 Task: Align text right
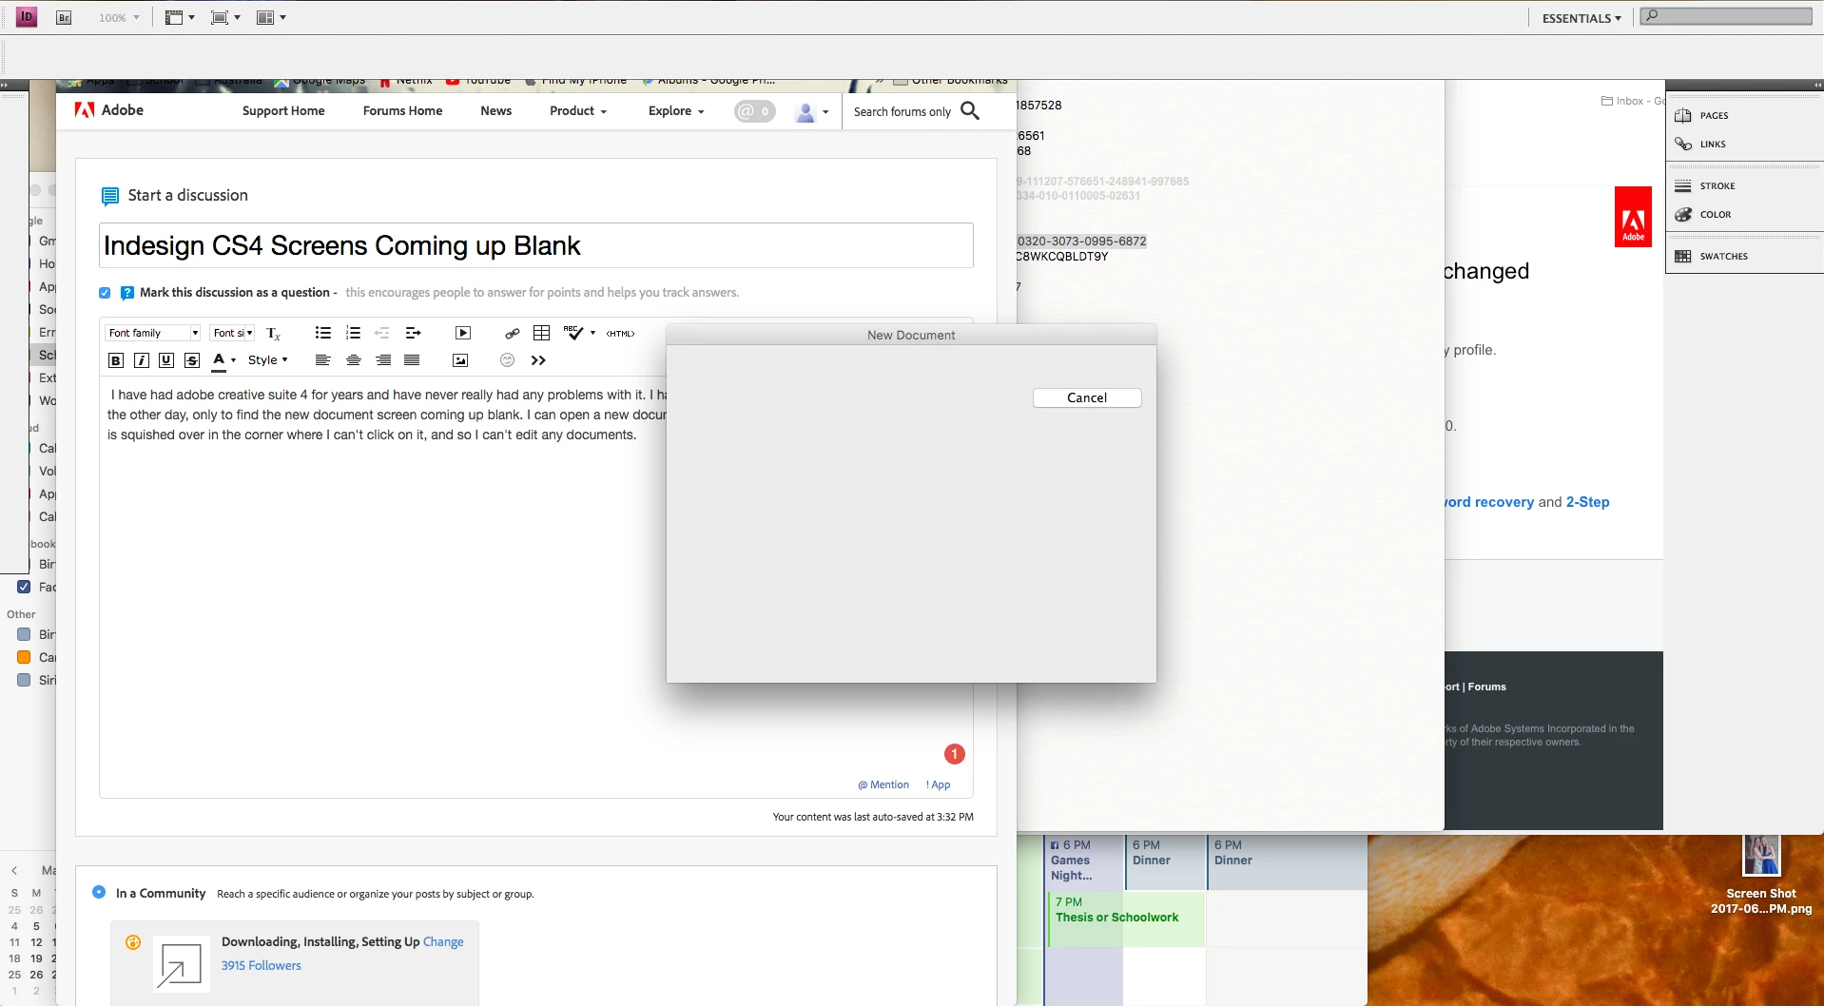[x=383, y=359]
